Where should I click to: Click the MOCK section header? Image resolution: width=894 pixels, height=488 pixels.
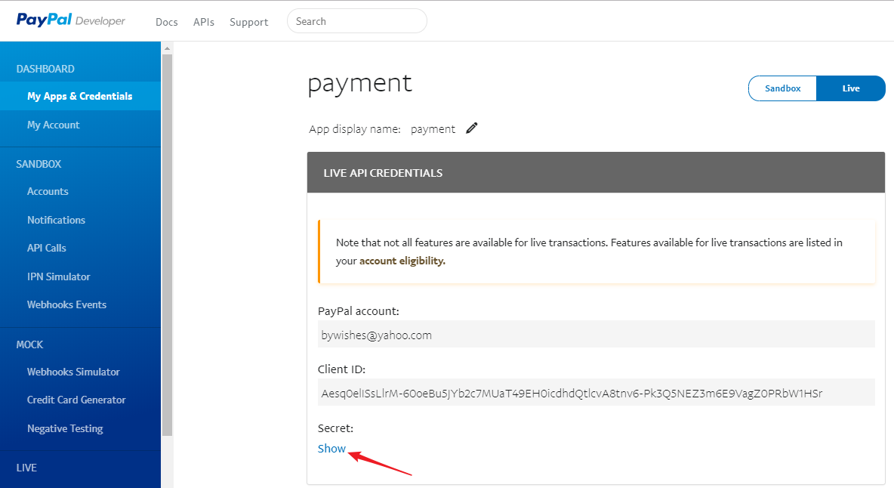29,345
